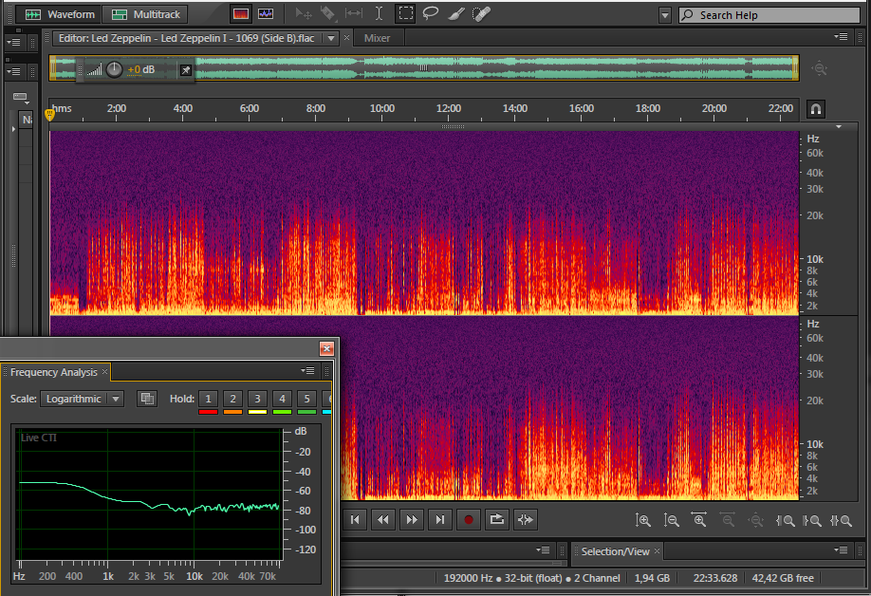Viewport: 871px width, 596px height.
Task: Open the Frequency Analysis panel menu
Action: coord(307,370)
